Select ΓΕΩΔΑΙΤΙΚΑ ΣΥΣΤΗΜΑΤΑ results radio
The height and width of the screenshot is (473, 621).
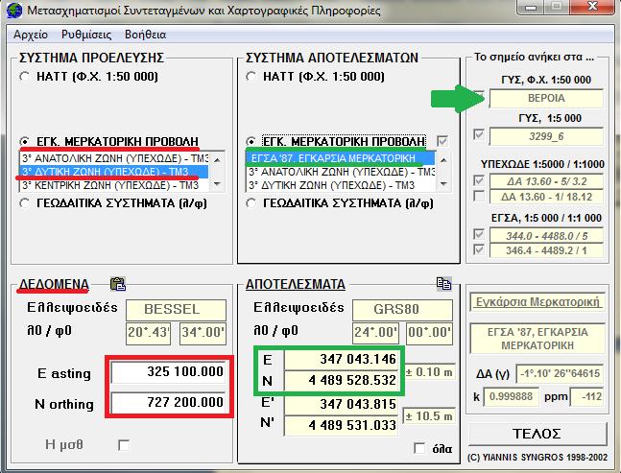click(251, 203)
